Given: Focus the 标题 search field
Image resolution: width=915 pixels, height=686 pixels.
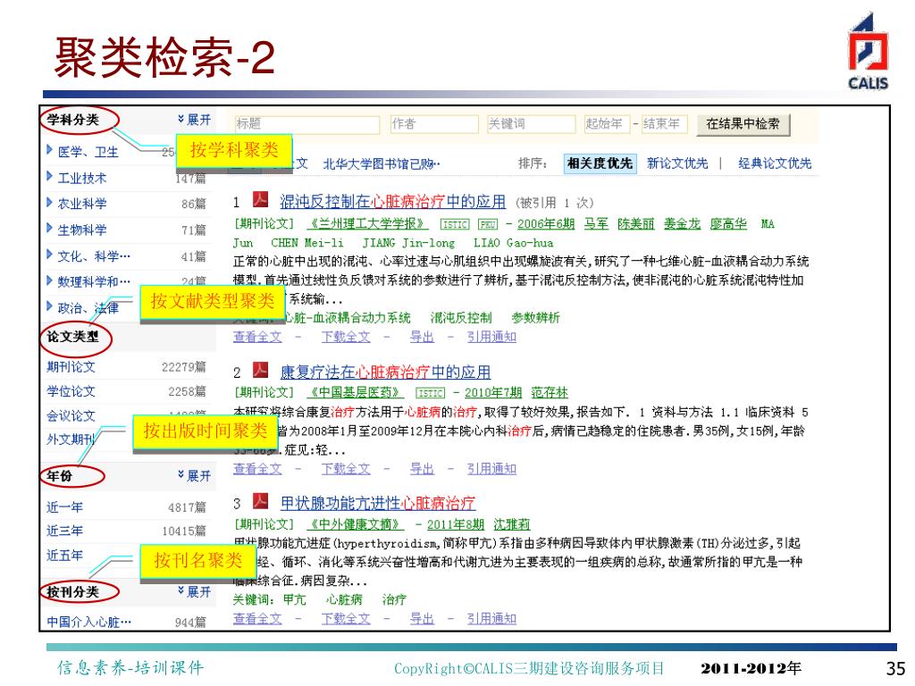Looking at the screenshot, I should click(x=307, y=123).
